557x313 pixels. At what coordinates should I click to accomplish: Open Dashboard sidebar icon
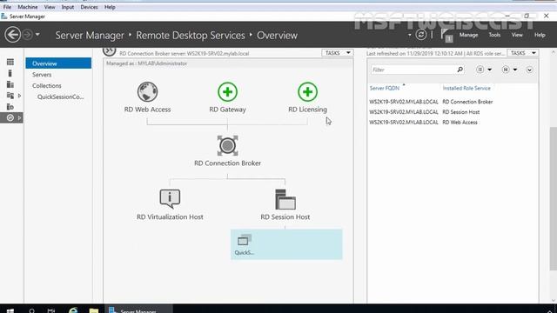click(10, 62)
